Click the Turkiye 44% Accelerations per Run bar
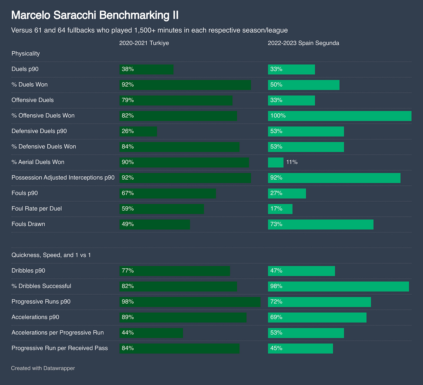Image resolution: width=423 pixels, height=385 pixels. click(x=151, y=333)
